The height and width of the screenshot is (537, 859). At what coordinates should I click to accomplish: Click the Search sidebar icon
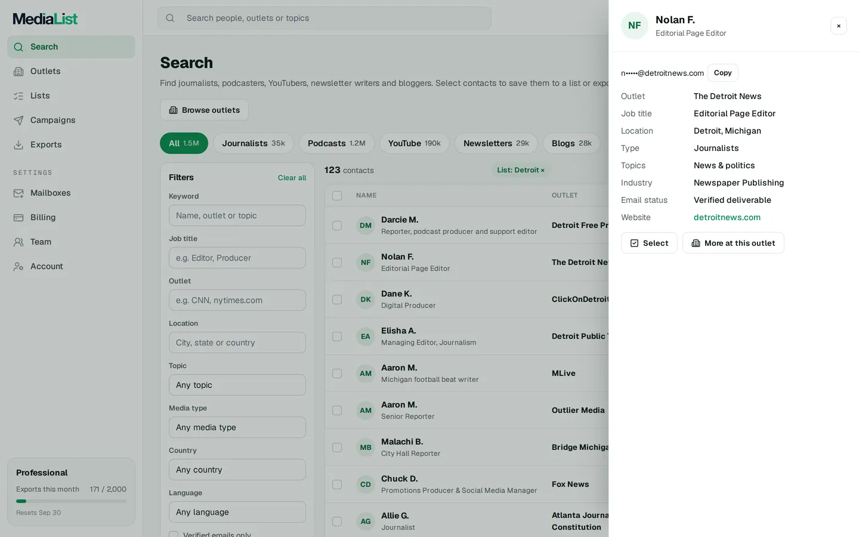point(18,47)
